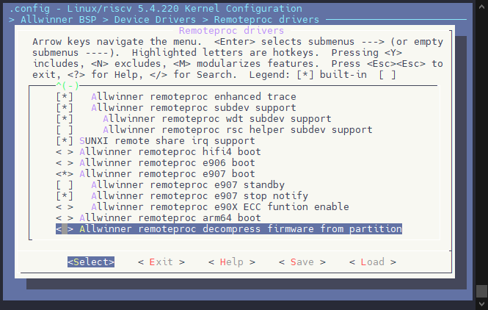Viewport: 488px width, 310px height.
Task: Toggle e90X ECC funtion enable option
Action: [65, 207]
